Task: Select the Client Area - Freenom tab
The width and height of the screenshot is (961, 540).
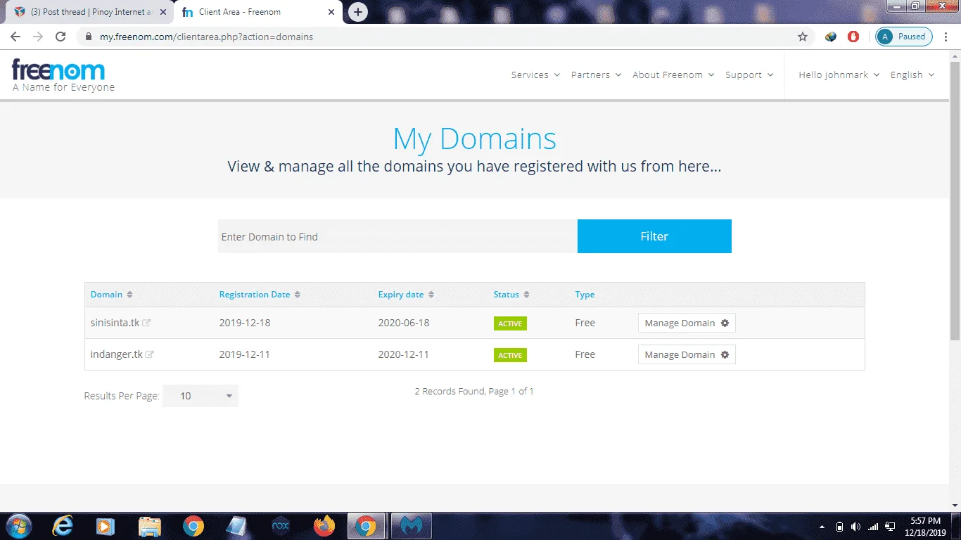Action: tap(258, 12)
